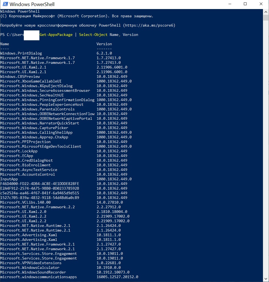Click Microsoft.Windows.PeopleExperienceHost entry
The image size is (269, 282).
pos(42,105)
